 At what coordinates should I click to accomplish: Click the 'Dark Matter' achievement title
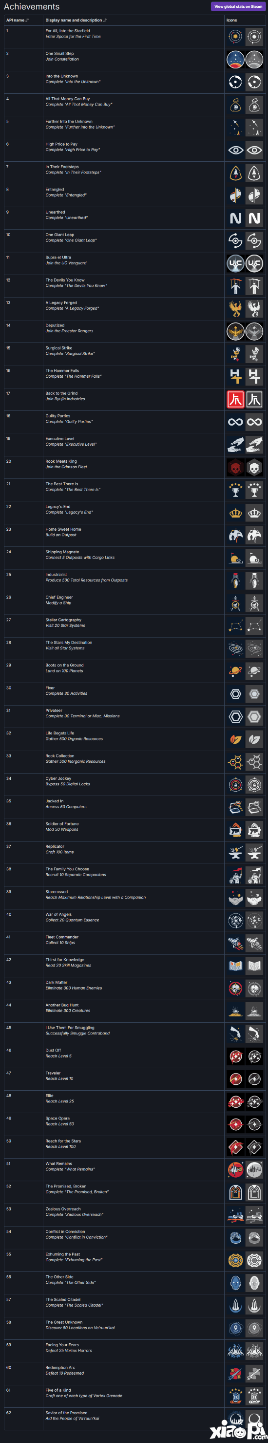pyautogui.click(x=57, y=983)
